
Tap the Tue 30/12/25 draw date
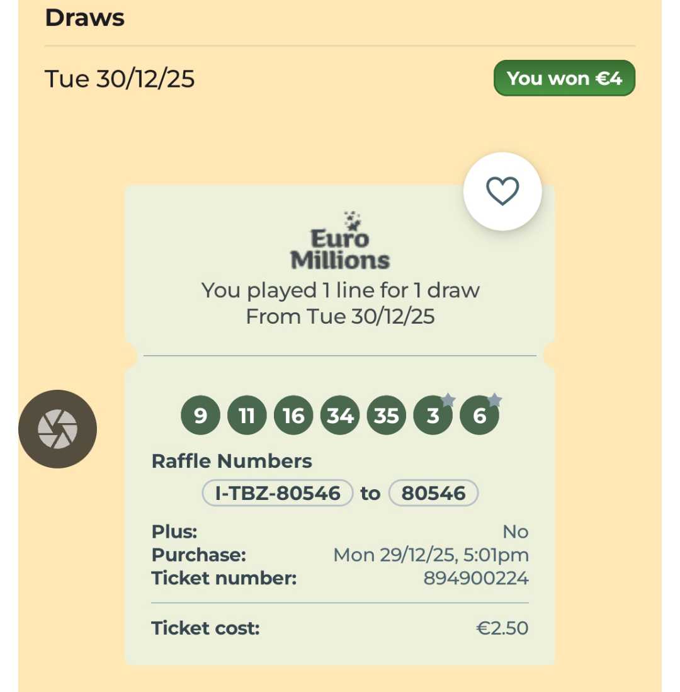click(120, 79)
